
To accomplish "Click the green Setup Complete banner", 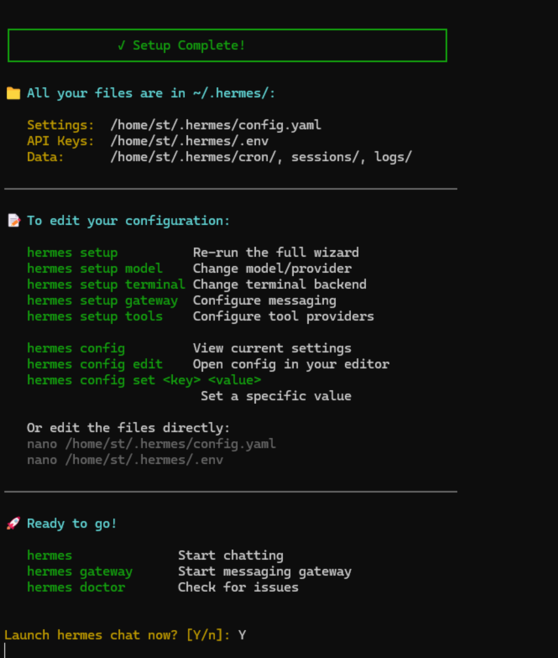I will (227, 45).
